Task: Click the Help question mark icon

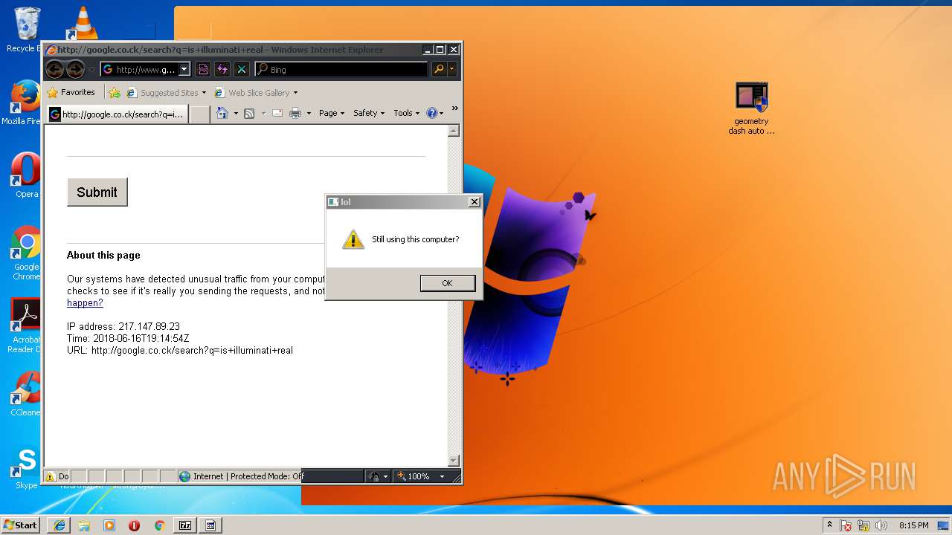Action: (x=432, y=113)
